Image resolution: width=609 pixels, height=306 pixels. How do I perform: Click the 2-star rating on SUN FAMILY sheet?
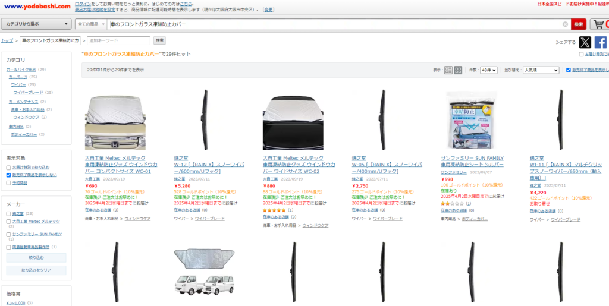(x=452, y=203)
